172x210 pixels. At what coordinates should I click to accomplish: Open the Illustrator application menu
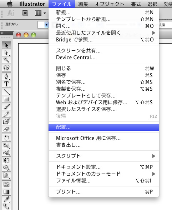32,4
